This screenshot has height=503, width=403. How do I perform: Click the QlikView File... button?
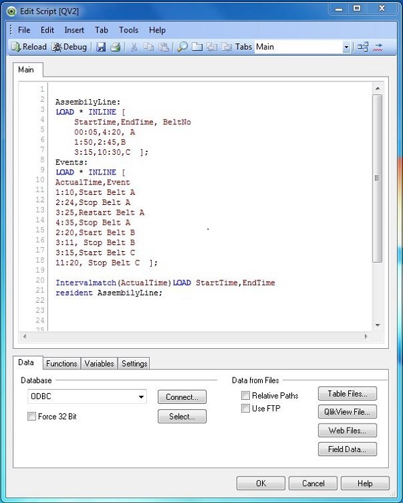pos(347,412)
